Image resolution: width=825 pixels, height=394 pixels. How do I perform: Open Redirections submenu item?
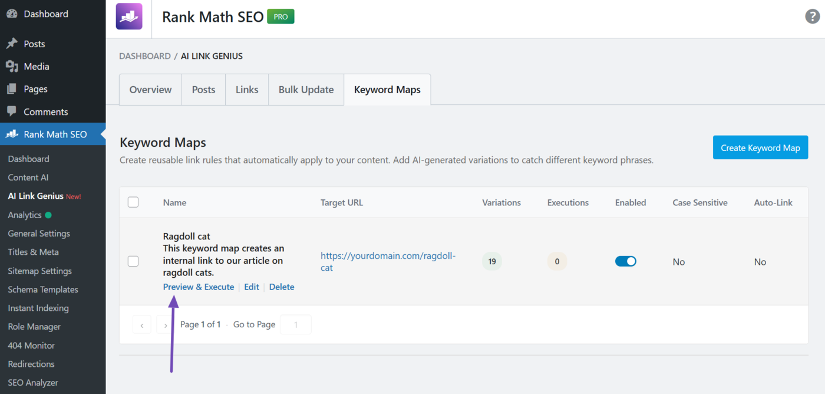[31, 364]
